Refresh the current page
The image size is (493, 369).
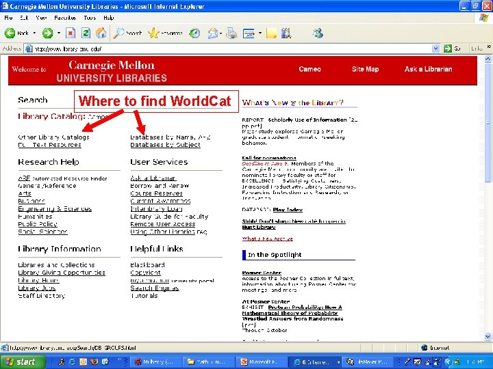pyautogui.click(x=86, y=33)
